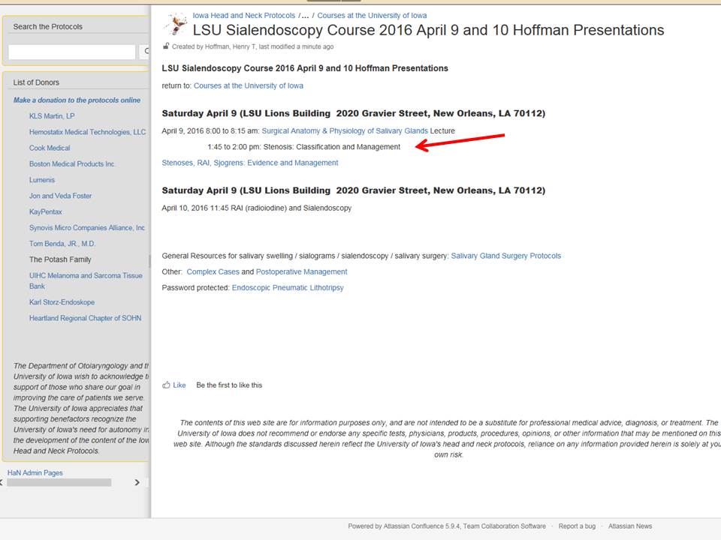The width and height of the screenshot is (721, 540).
Task: Click Make a donation to the protocols online
Action: pos(77,100)
